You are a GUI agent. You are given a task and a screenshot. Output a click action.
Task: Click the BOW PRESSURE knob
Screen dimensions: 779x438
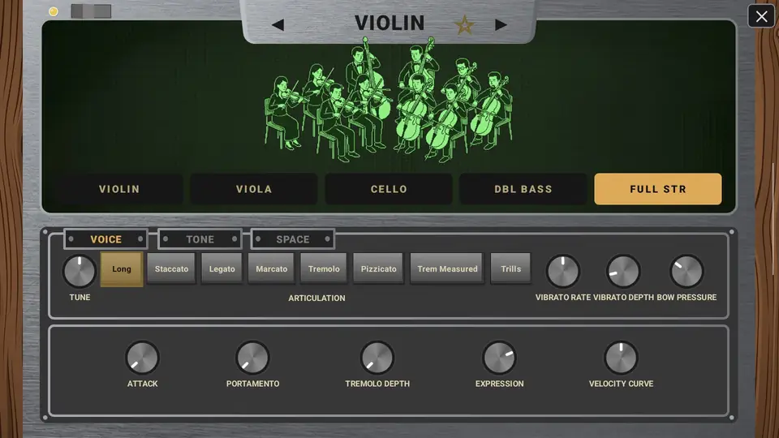(686, 272)
